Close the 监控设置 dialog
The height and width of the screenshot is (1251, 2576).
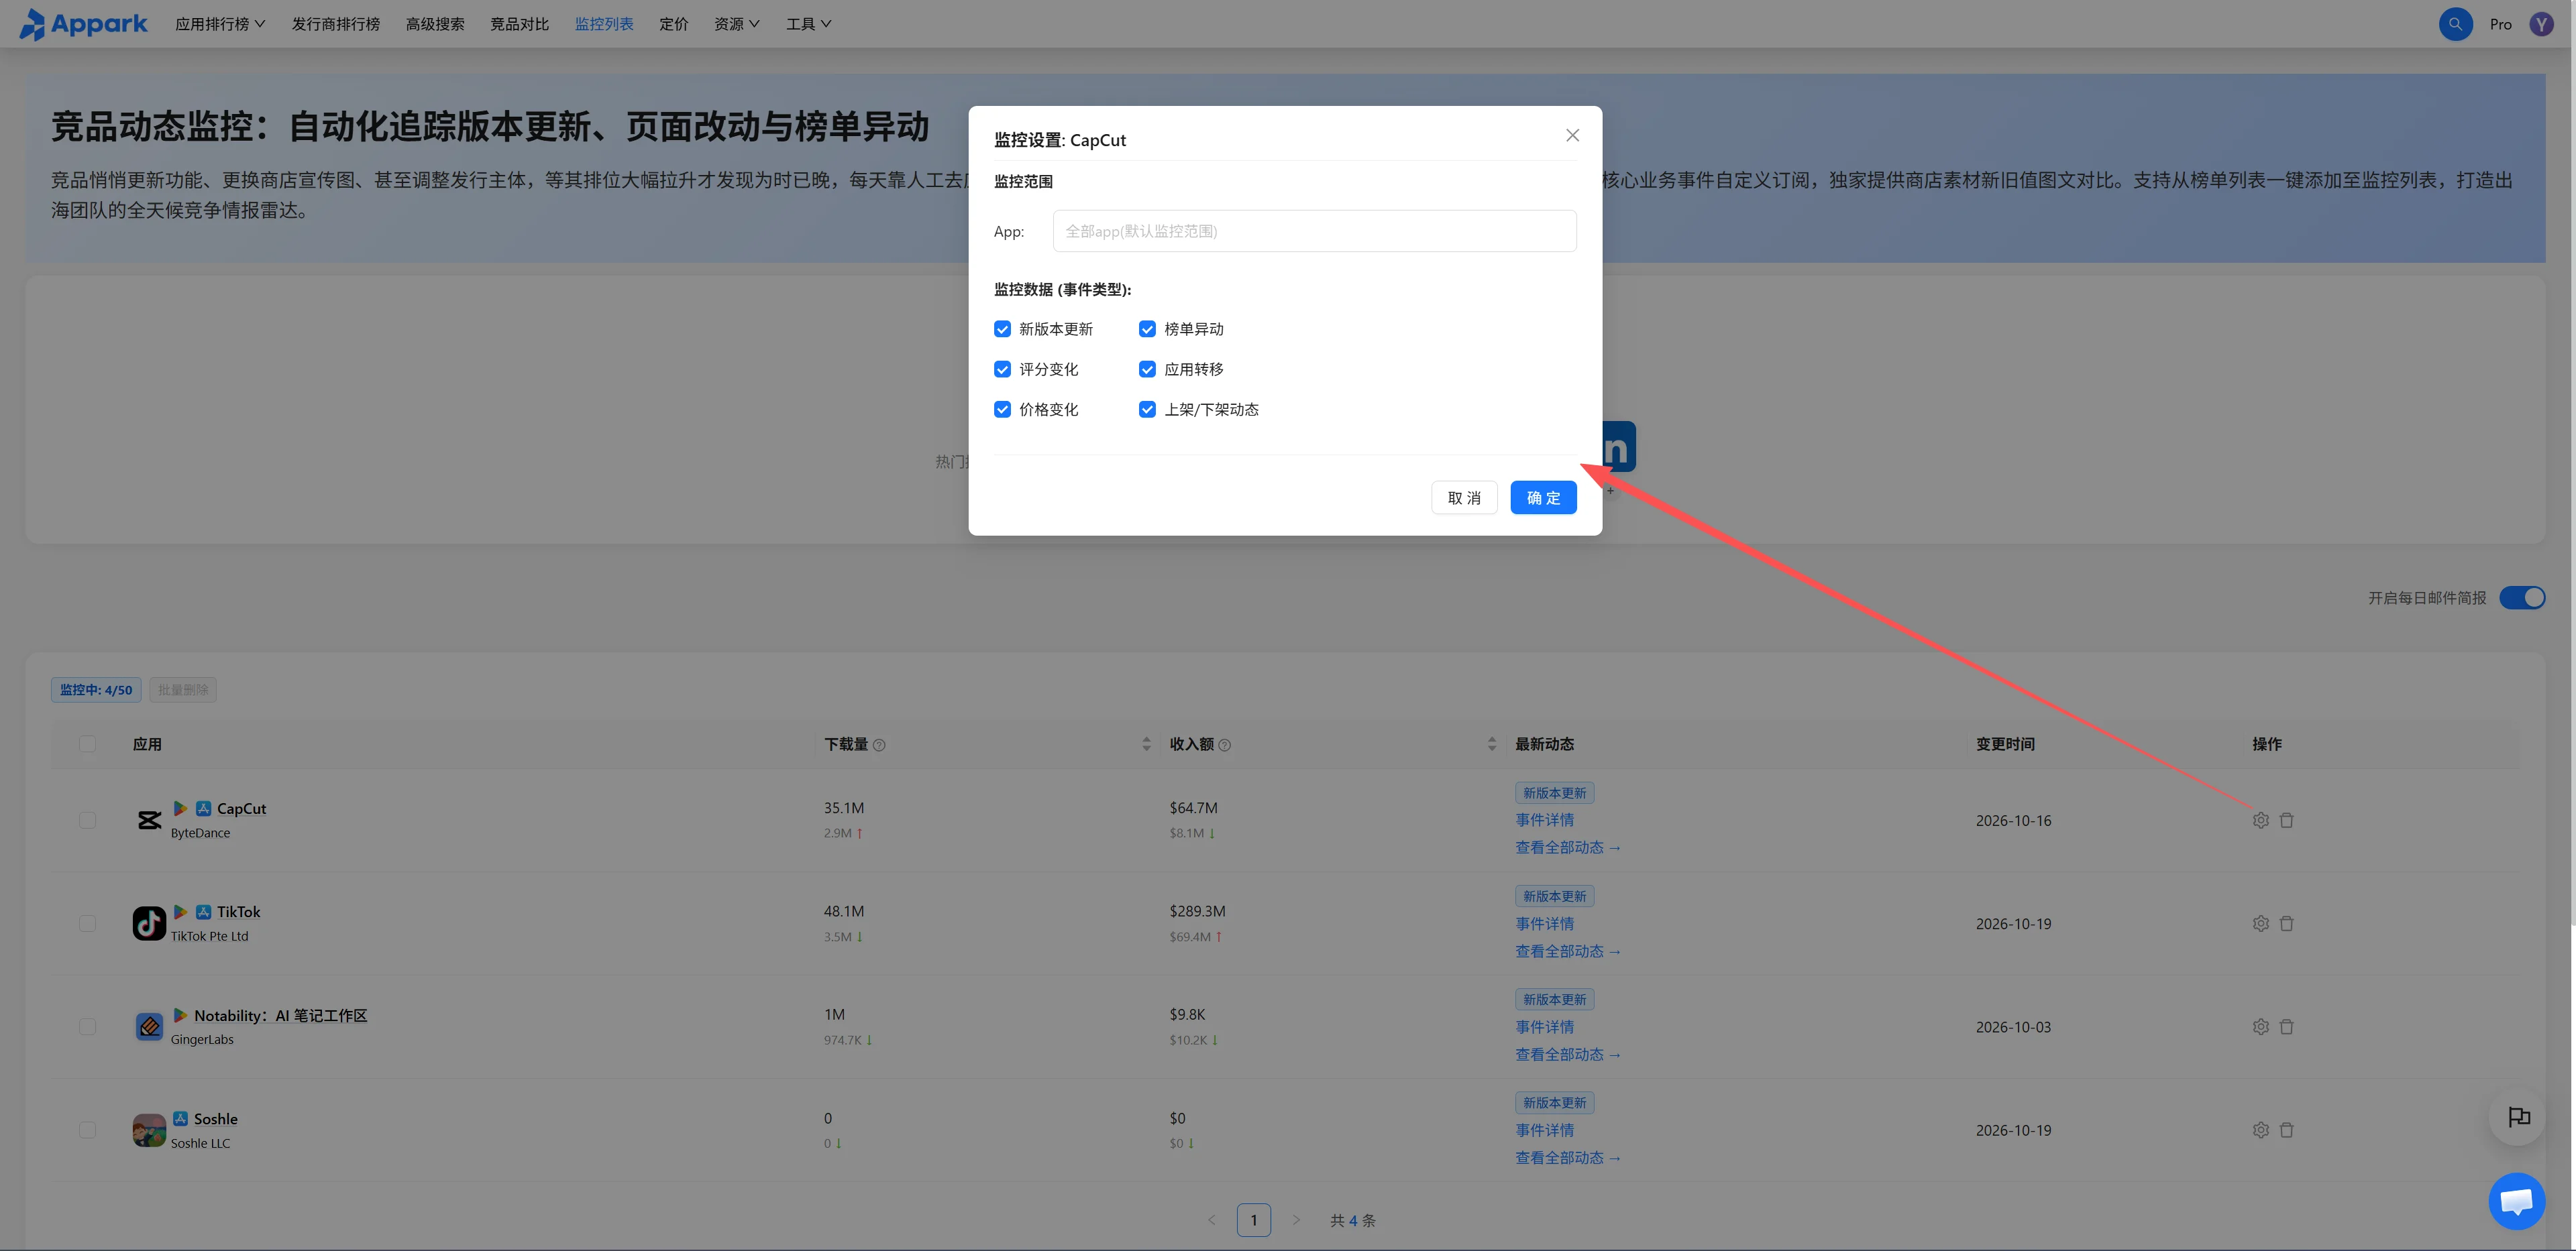pyautogui.click(x=1572, y=136)
